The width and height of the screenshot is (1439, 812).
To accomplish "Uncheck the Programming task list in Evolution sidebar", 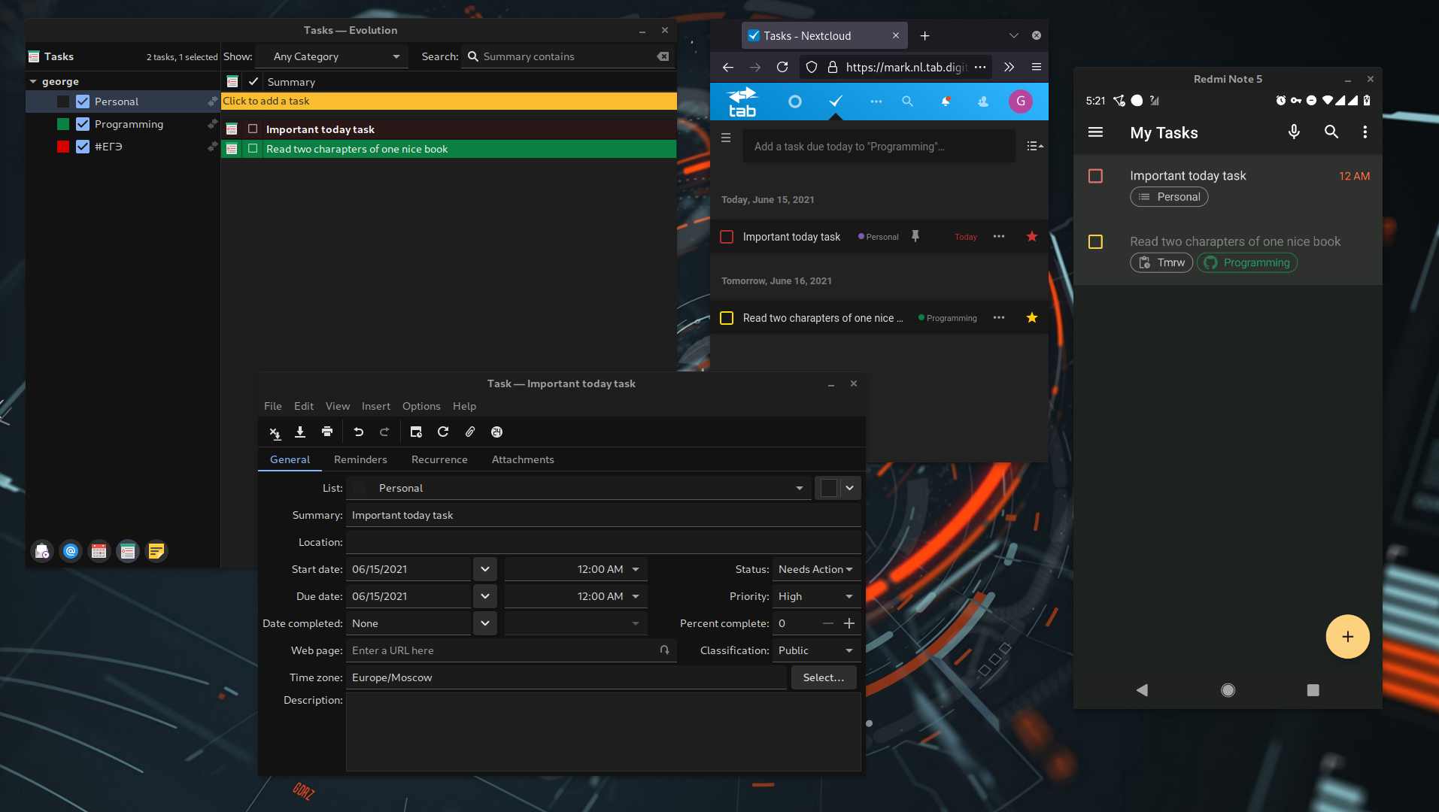I will click(82, 123).
